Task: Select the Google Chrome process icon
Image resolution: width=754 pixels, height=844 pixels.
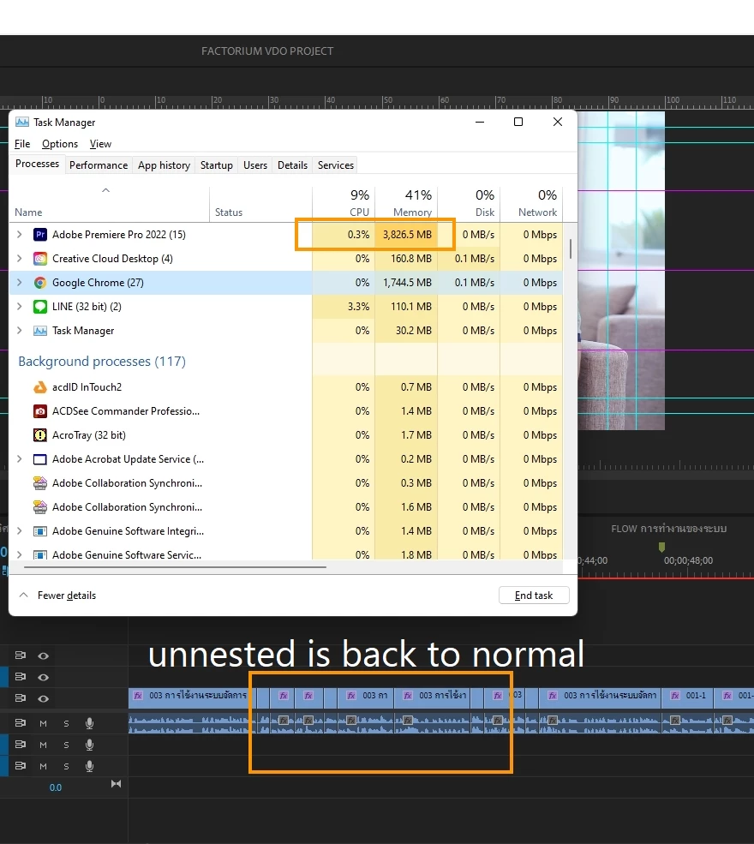Action: 39,283
